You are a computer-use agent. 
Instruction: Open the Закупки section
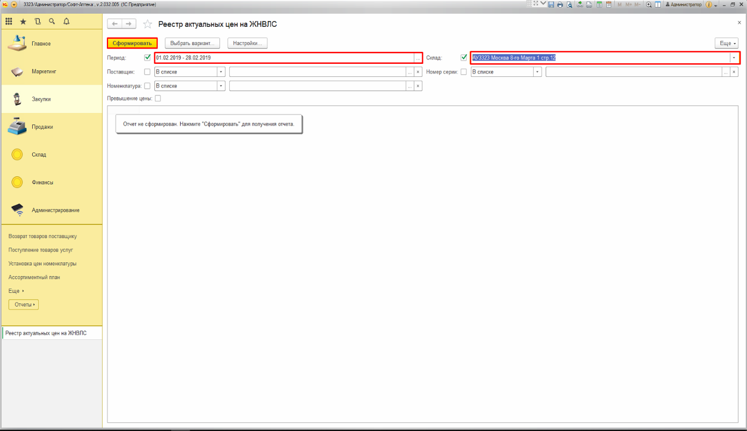[41, 99]
